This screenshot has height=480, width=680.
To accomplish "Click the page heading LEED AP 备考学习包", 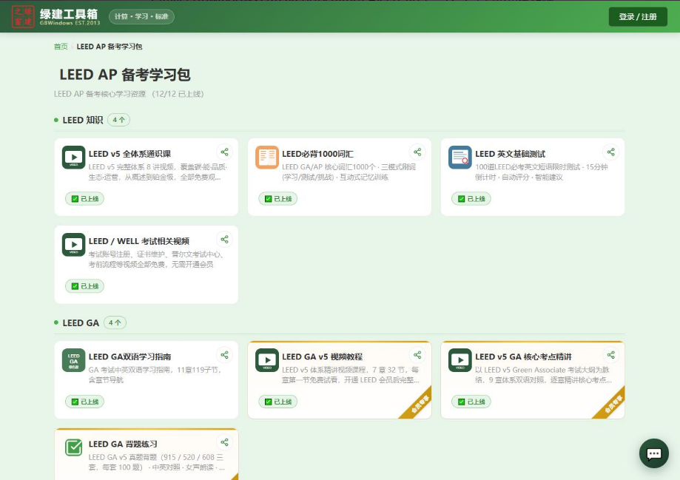I will pos(125,75).
